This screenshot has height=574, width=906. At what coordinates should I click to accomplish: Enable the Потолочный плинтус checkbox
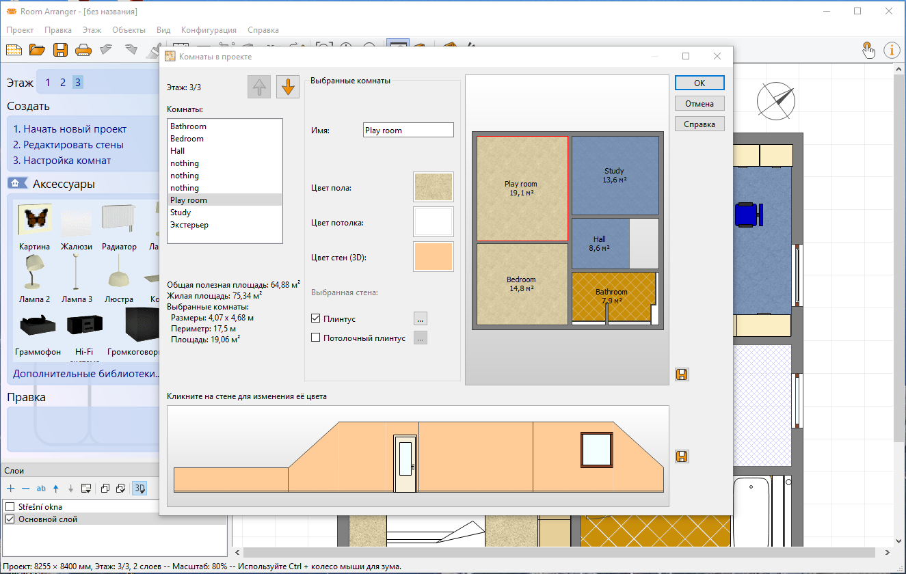(x=315, y=338)
